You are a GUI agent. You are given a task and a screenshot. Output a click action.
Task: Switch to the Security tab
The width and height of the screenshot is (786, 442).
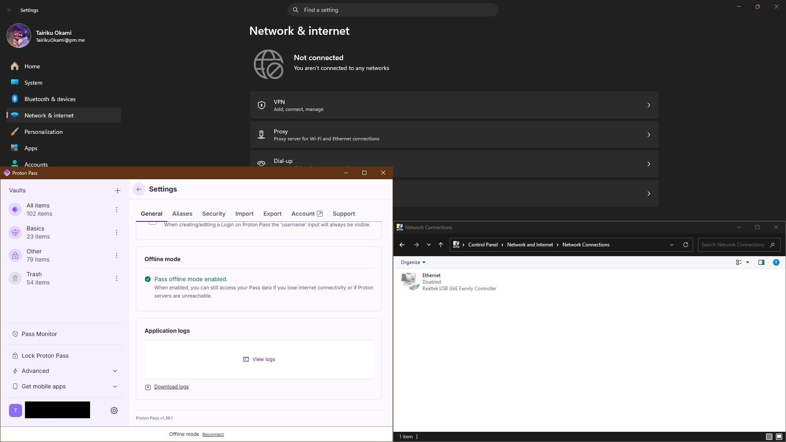point(214,214)
